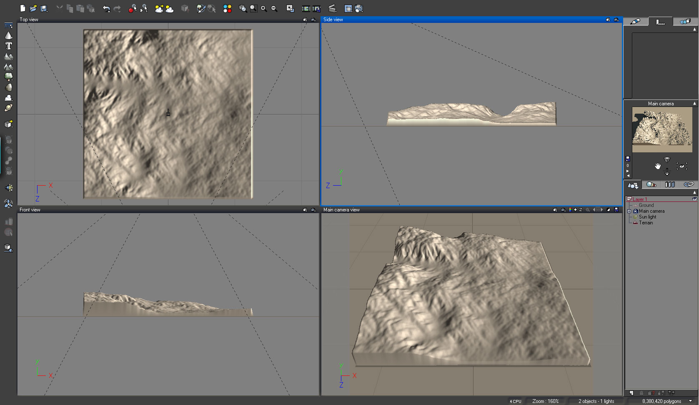Select Sun light in the layer list
Viewport: 699px width, 405px height.
647,217
